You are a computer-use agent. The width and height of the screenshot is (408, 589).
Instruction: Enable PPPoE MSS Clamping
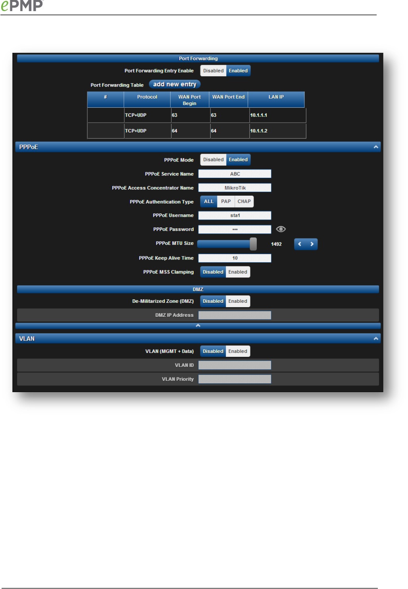click(x=238, y=272)
